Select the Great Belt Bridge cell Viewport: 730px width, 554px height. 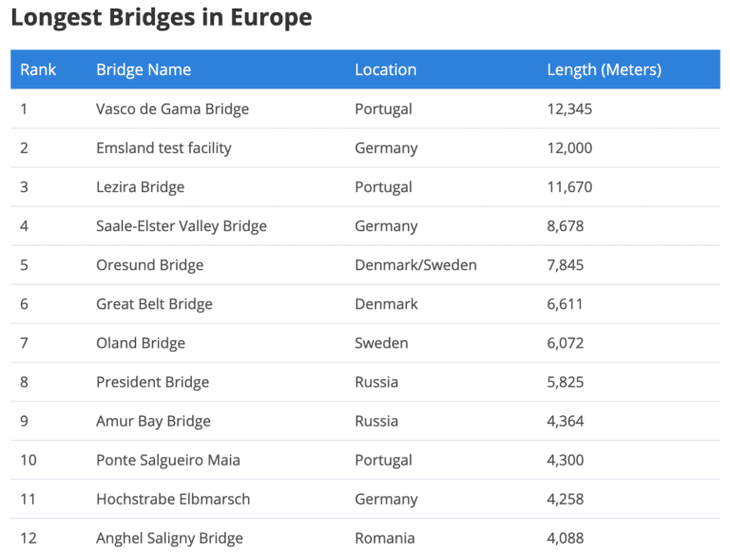154,304
